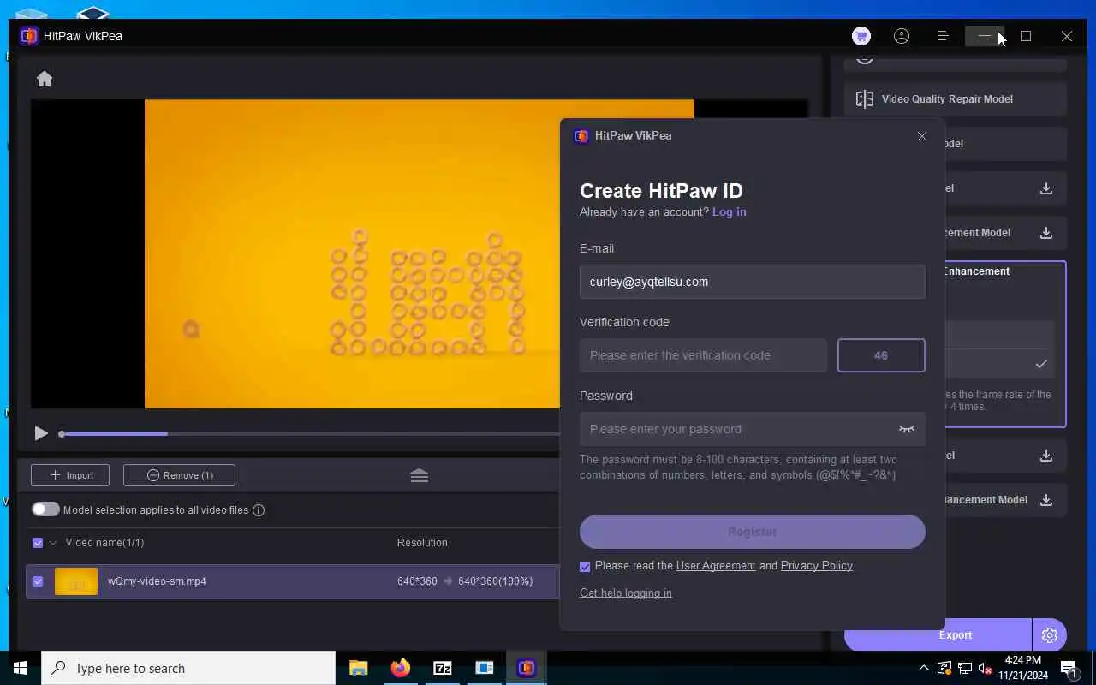Open the User Agreement link
This screenshot has width=1096, height=685.
[x=716, y=566]
